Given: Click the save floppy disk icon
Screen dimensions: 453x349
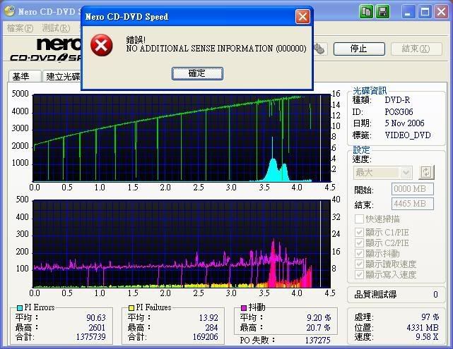Looking at the screenshot, I should point(383,12).
